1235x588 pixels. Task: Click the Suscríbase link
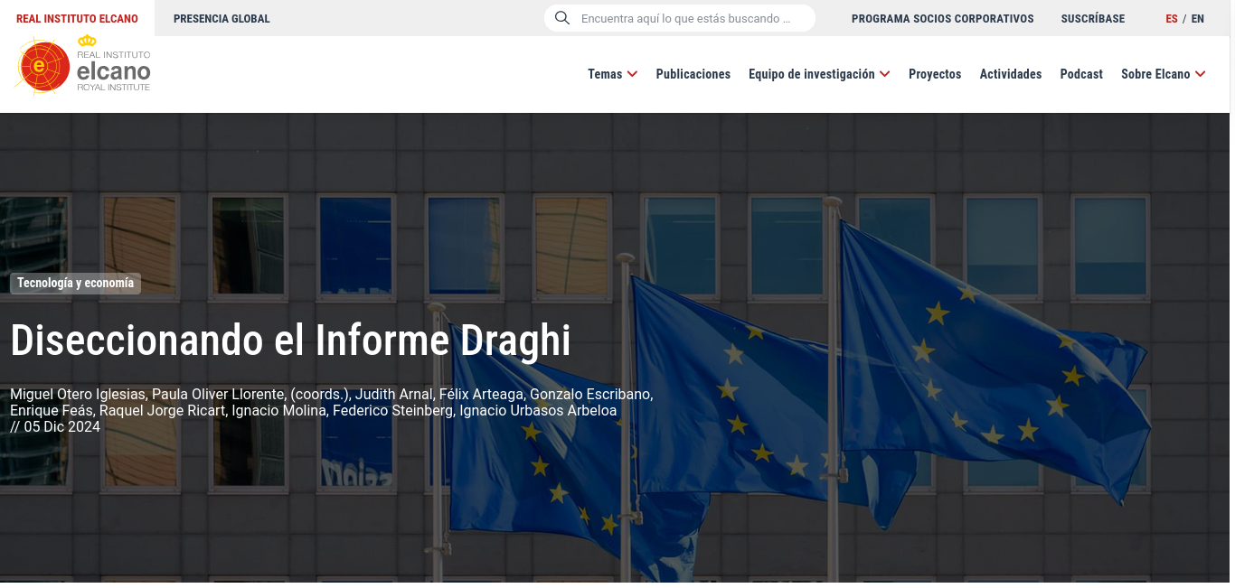pos(1093,18)
